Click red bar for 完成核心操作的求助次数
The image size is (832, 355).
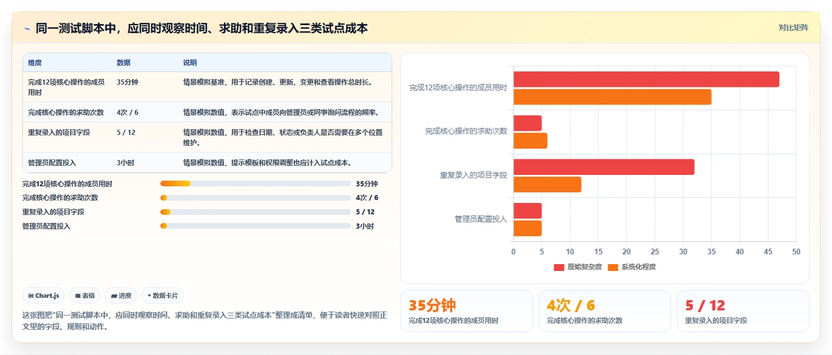point(527,123)
